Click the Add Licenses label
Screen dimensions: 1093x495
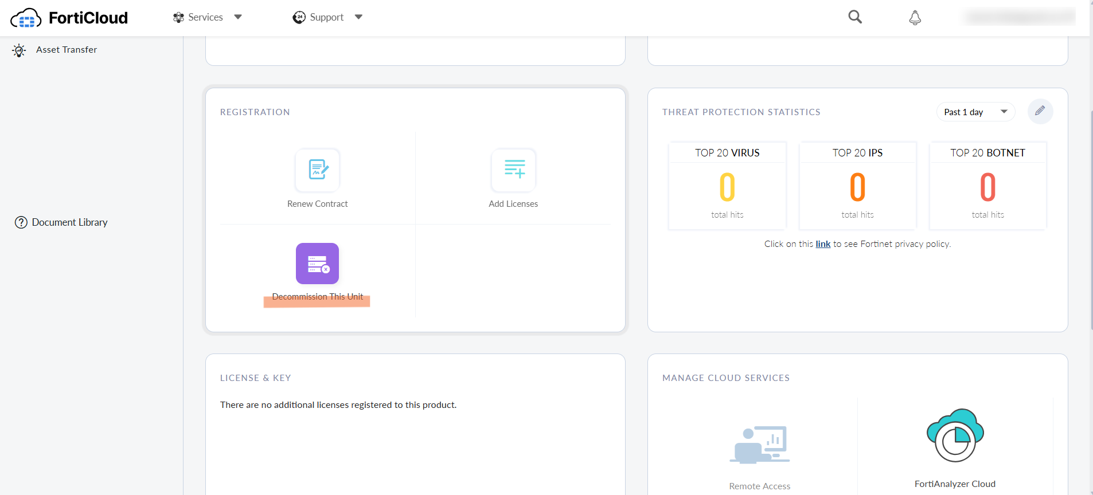(513, 204)
